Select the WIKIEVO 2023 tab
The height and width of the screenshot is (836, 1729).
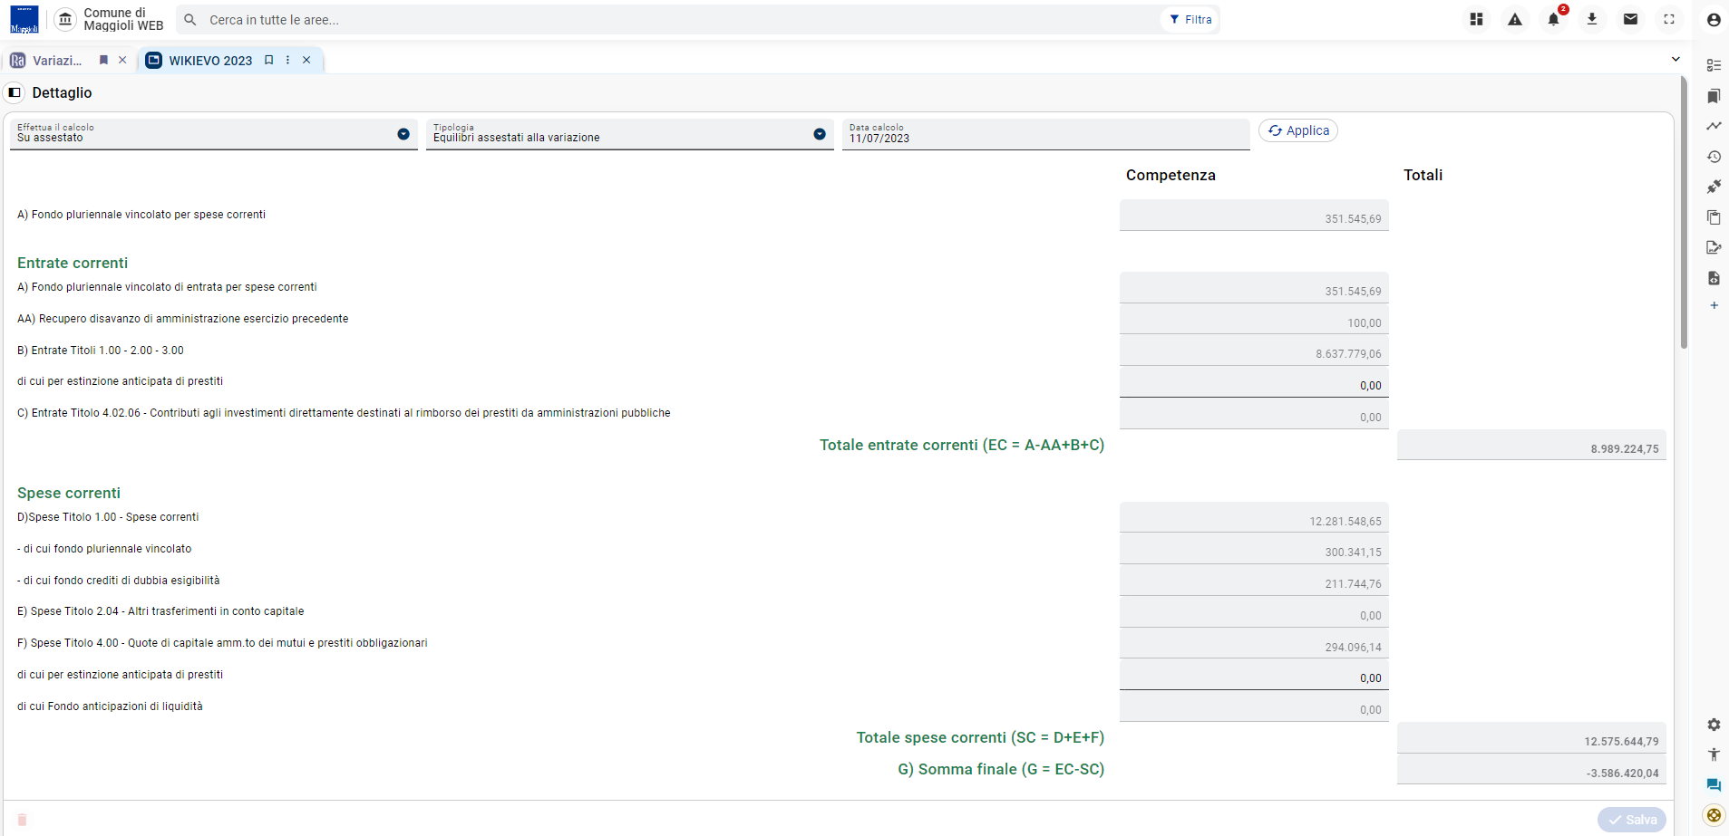click(210, 61)
